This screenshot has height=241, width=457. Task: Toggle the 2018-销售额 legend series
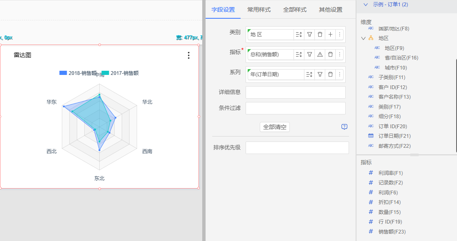78,73
